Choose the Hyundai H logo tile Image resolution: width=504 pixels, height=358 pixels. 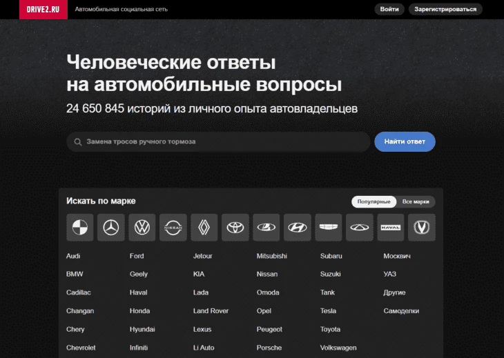tap(298, 228)
